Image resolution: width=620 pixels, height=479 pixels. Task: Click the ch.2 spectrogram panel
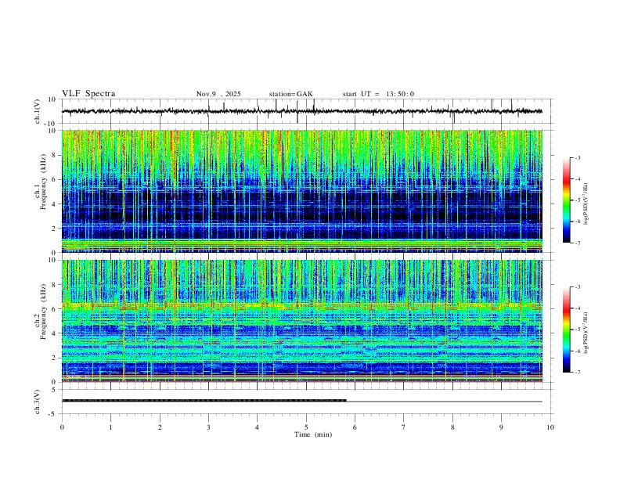click(x=302, y=321)
